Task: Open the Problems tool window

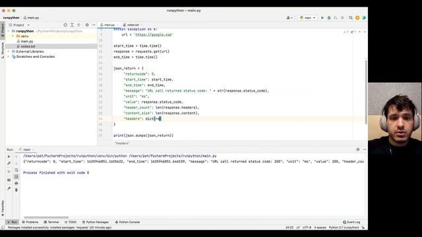Action: tap(30, 223)
